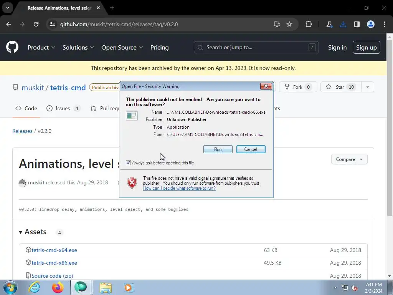Reload the page with the refresh icon
Image resolution: width=393 pixels, height=295 pixels.
[x=36, y=24]
